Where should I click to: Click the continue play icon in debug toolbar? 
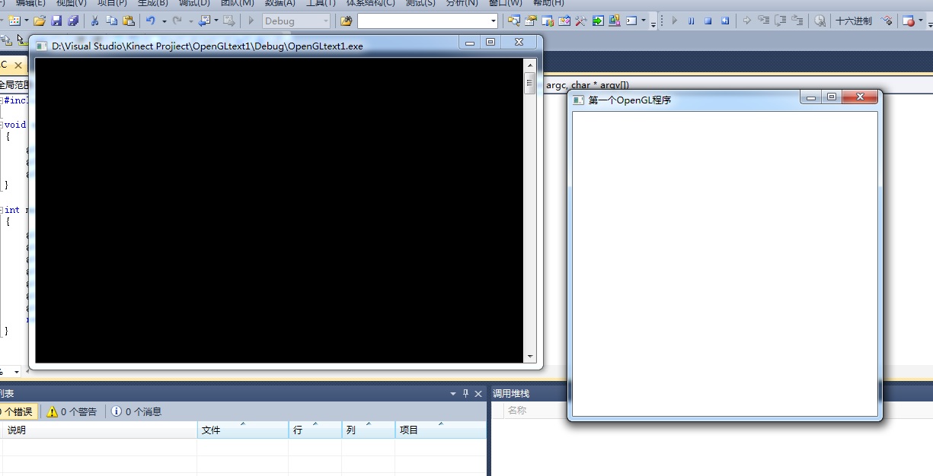pos(675,21)
